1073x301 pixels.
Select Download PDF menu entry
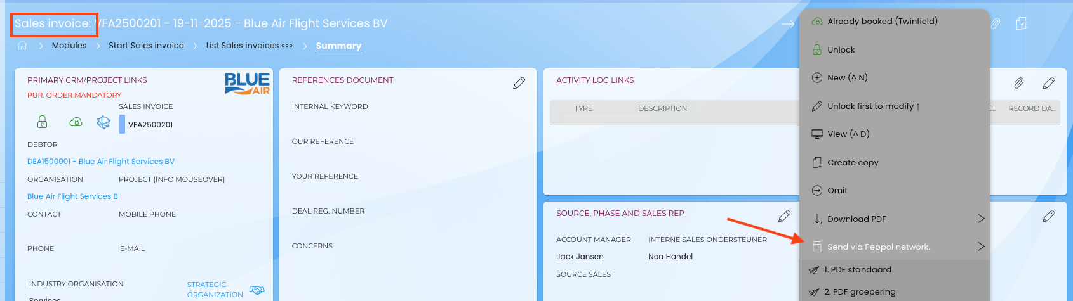coord(856,219)
